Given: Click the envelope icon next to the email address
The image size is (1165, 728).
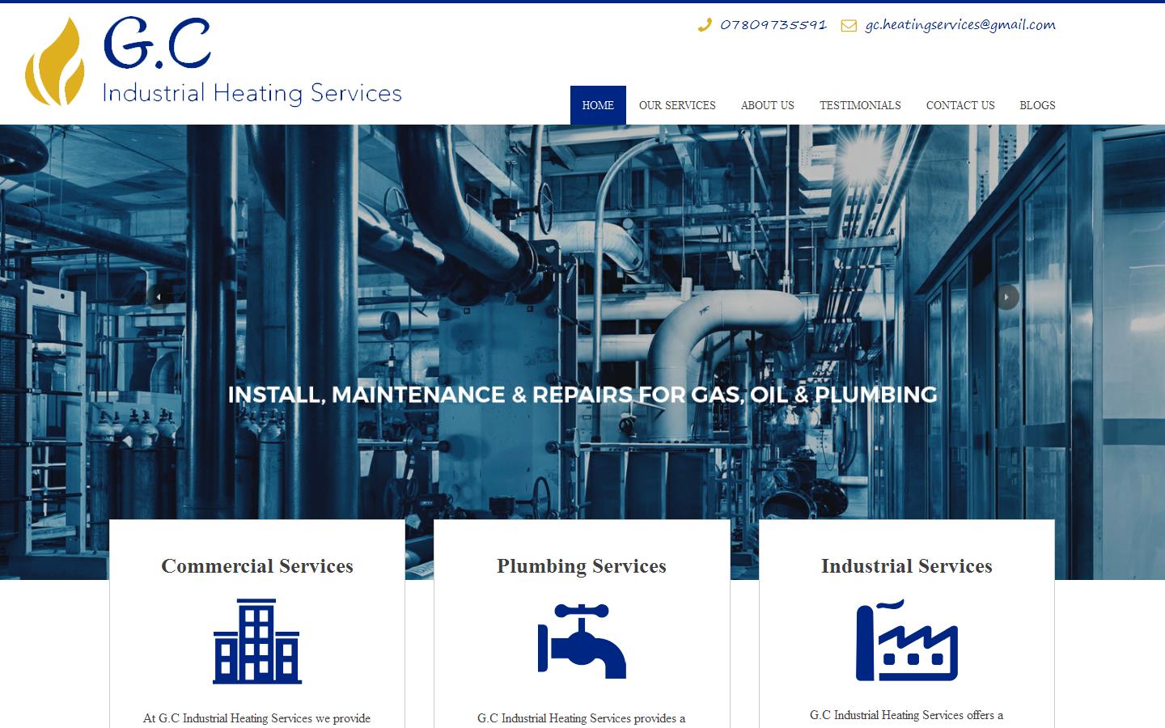Looking at the screenshot, I should (x=848, y=25).
